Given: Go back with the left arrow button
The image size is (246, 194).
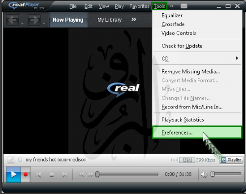Looking at the screenshot, I should [12, 20].
